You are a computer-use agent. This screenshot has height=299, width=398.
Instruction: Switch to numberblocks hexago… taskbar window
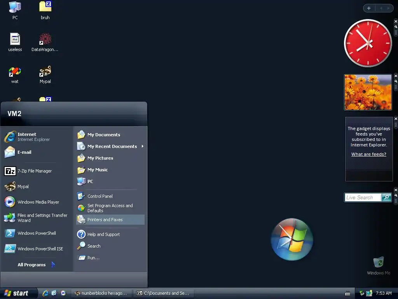coord(101,293)
